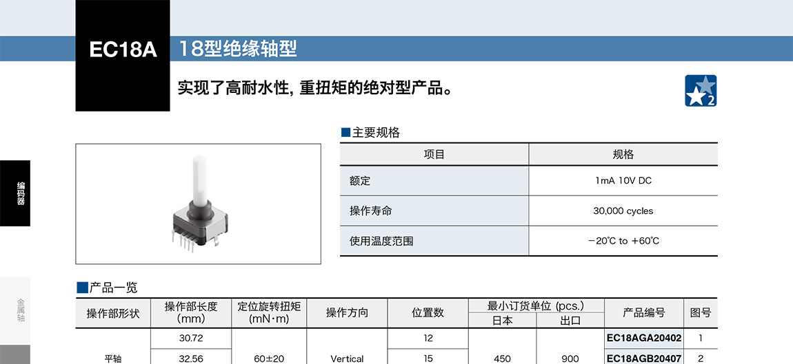793x364 pixels.
Task: Select the 操作方向 column header
Action: [x=347, y=313]
